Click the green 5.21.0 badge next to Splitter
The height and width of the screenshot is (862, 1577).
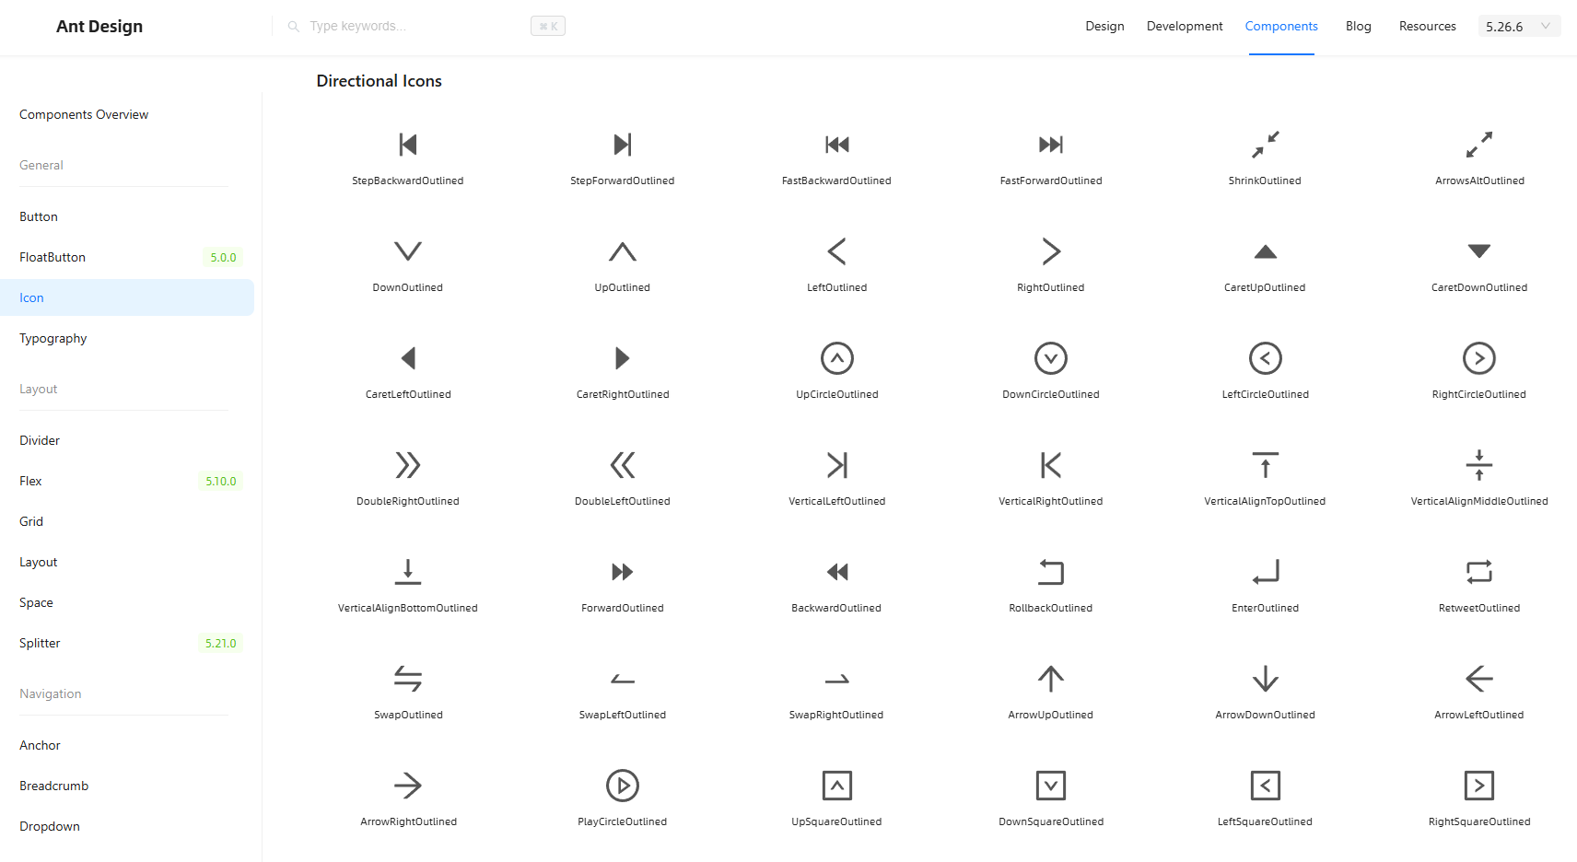[x=219, y=643]
